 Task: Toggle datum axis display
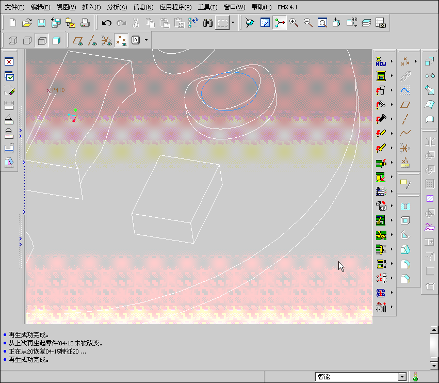[92, 40]
